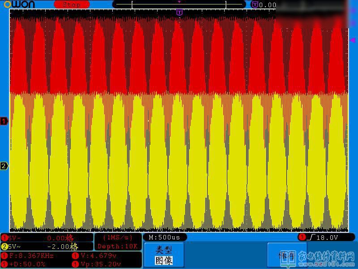Click the red badge beside F:8.367KHz
This screenshot has width=358, height=269.
click(4, 256)
